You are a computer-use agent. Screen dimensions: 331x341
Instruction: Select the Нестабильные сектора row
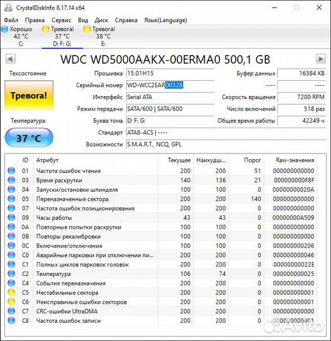(x=161, y=292)
